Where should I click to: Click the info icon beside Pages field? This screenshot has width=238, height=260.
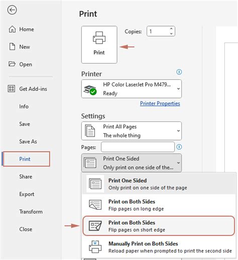(x=179, y=147)
